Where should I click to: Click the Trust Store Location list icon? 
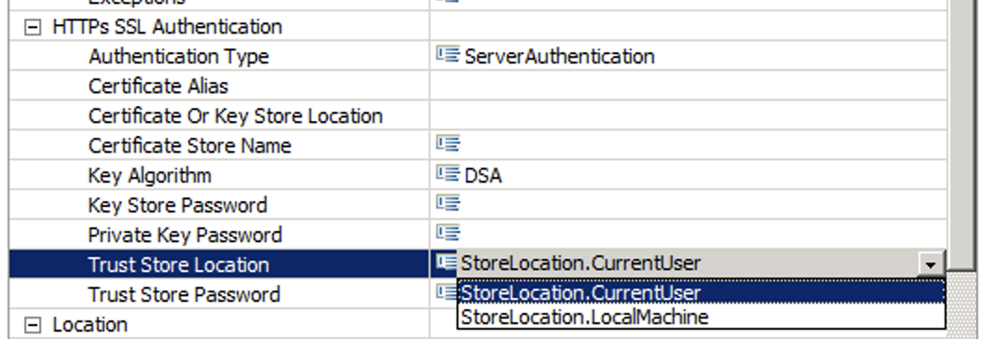446,264
